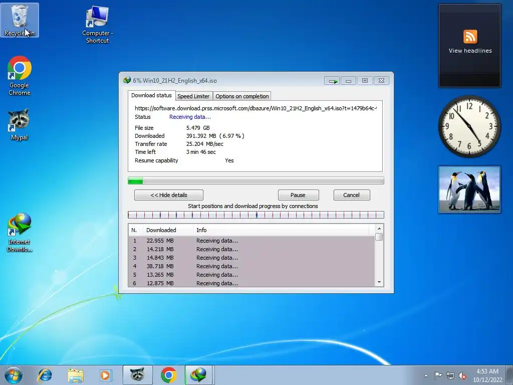Click the connections list scroll down arrow
This screenshot has width=513, height=385.
tap(379, 282)
